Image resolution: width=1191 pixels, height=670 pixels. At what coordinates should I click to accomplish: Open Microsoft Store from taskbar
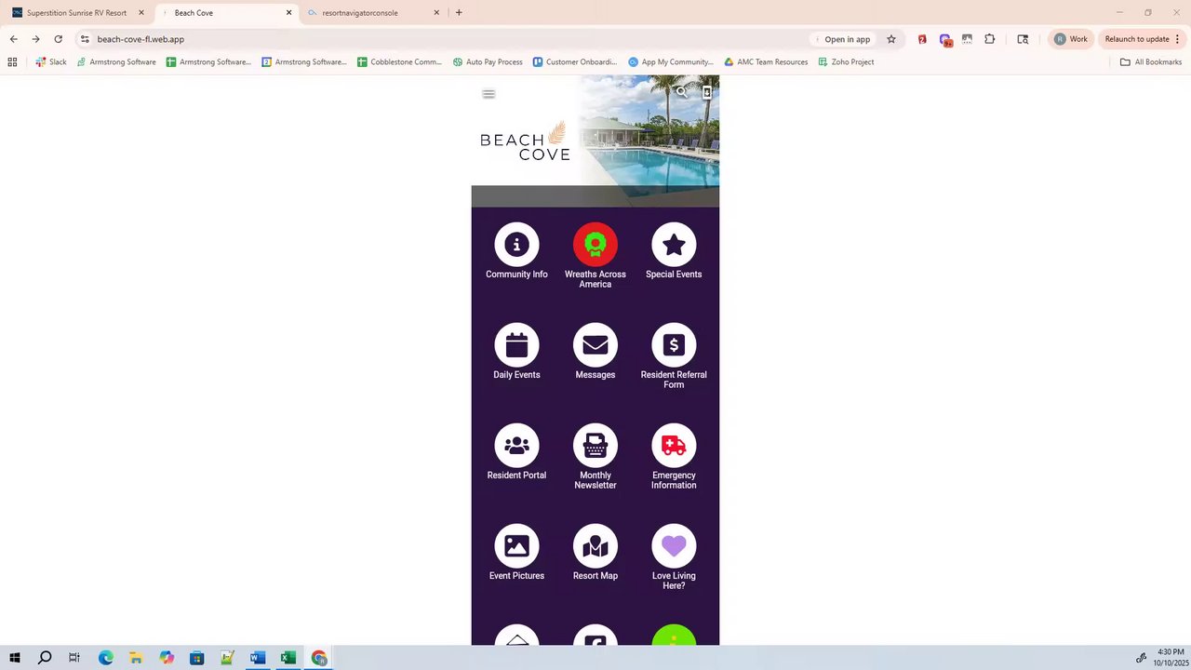pyautogui.click(x=196, y=658)
